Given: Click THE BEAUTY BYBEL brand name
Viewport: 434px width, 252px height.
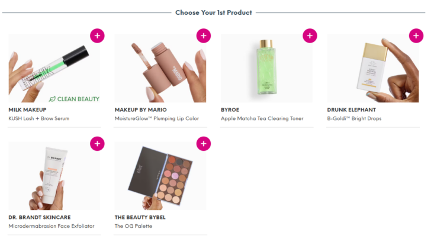Looking at the screenshot, I should coord(140,218).
